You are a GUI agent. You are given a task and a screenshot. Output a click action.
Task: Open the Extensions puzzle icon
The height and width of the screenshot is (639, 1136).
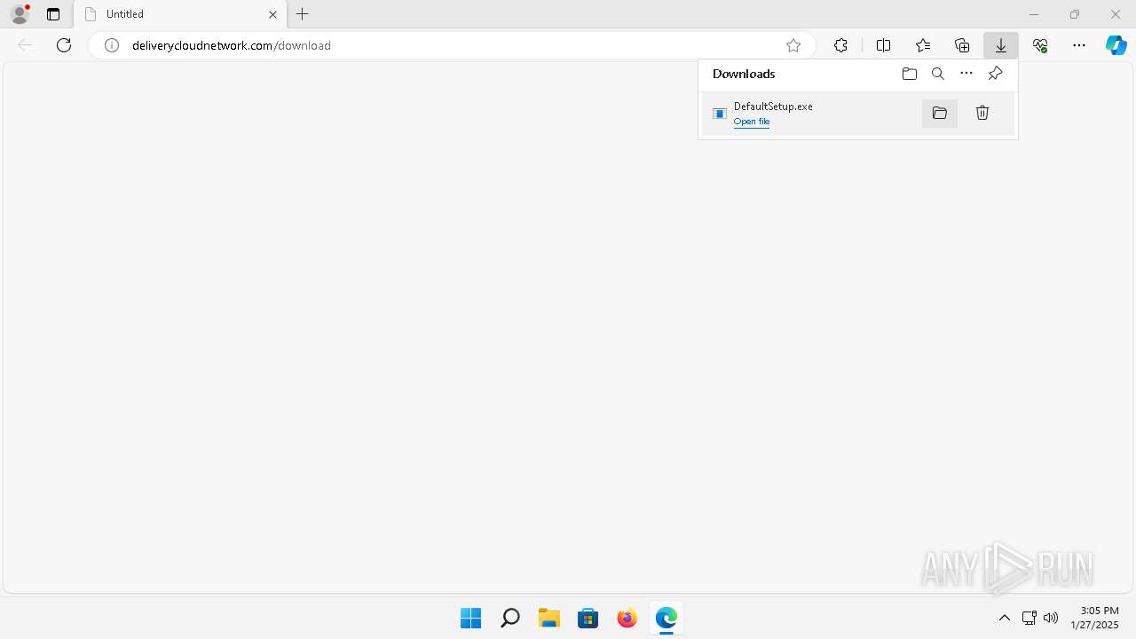pyautogui.click(x=840, y=45)
